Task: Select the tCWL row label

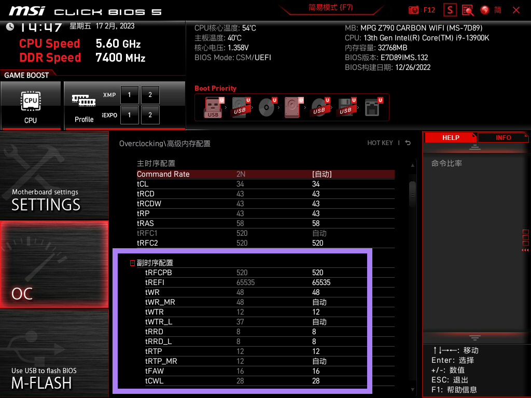Action: click(x=154, y=381)
